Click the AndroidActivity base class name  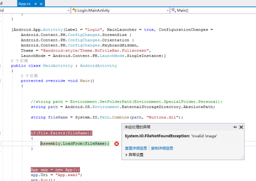[x=98, y=65]
